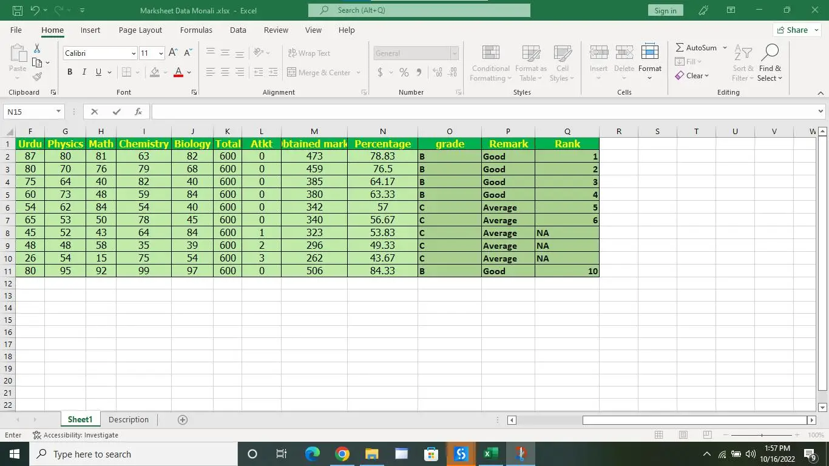Open Sort & Filter icon
The width and height of the screenshot is (829, 466).
743,53
